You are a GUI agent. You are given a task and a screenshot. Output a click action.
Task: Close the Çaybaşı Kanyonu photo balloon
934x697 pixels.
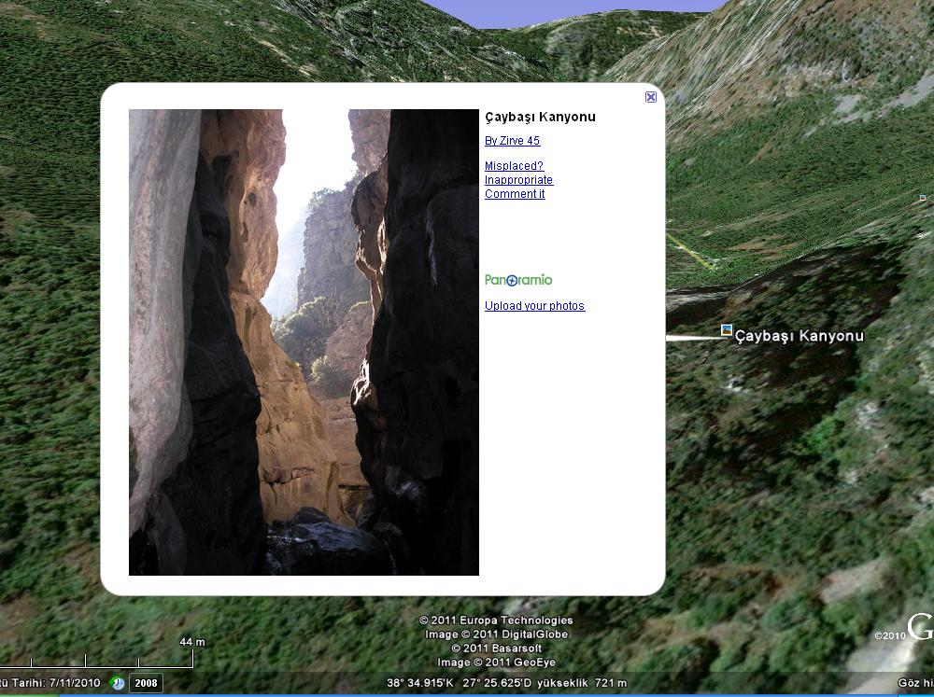[651, 97]
